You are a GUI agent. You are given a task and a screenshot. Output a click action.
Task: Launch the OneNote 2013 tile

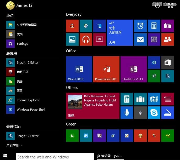134,69
